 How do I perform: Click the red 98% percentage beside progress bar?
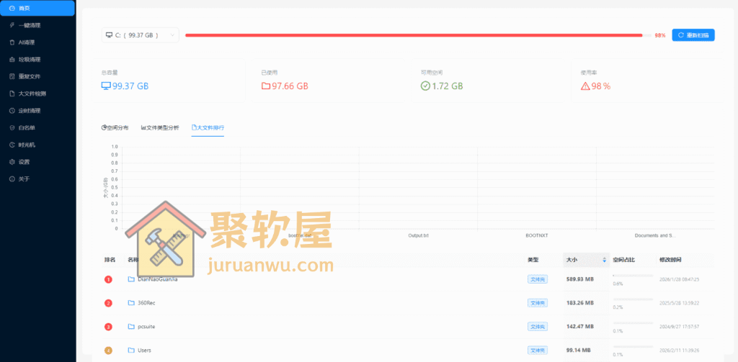[660, 36]
